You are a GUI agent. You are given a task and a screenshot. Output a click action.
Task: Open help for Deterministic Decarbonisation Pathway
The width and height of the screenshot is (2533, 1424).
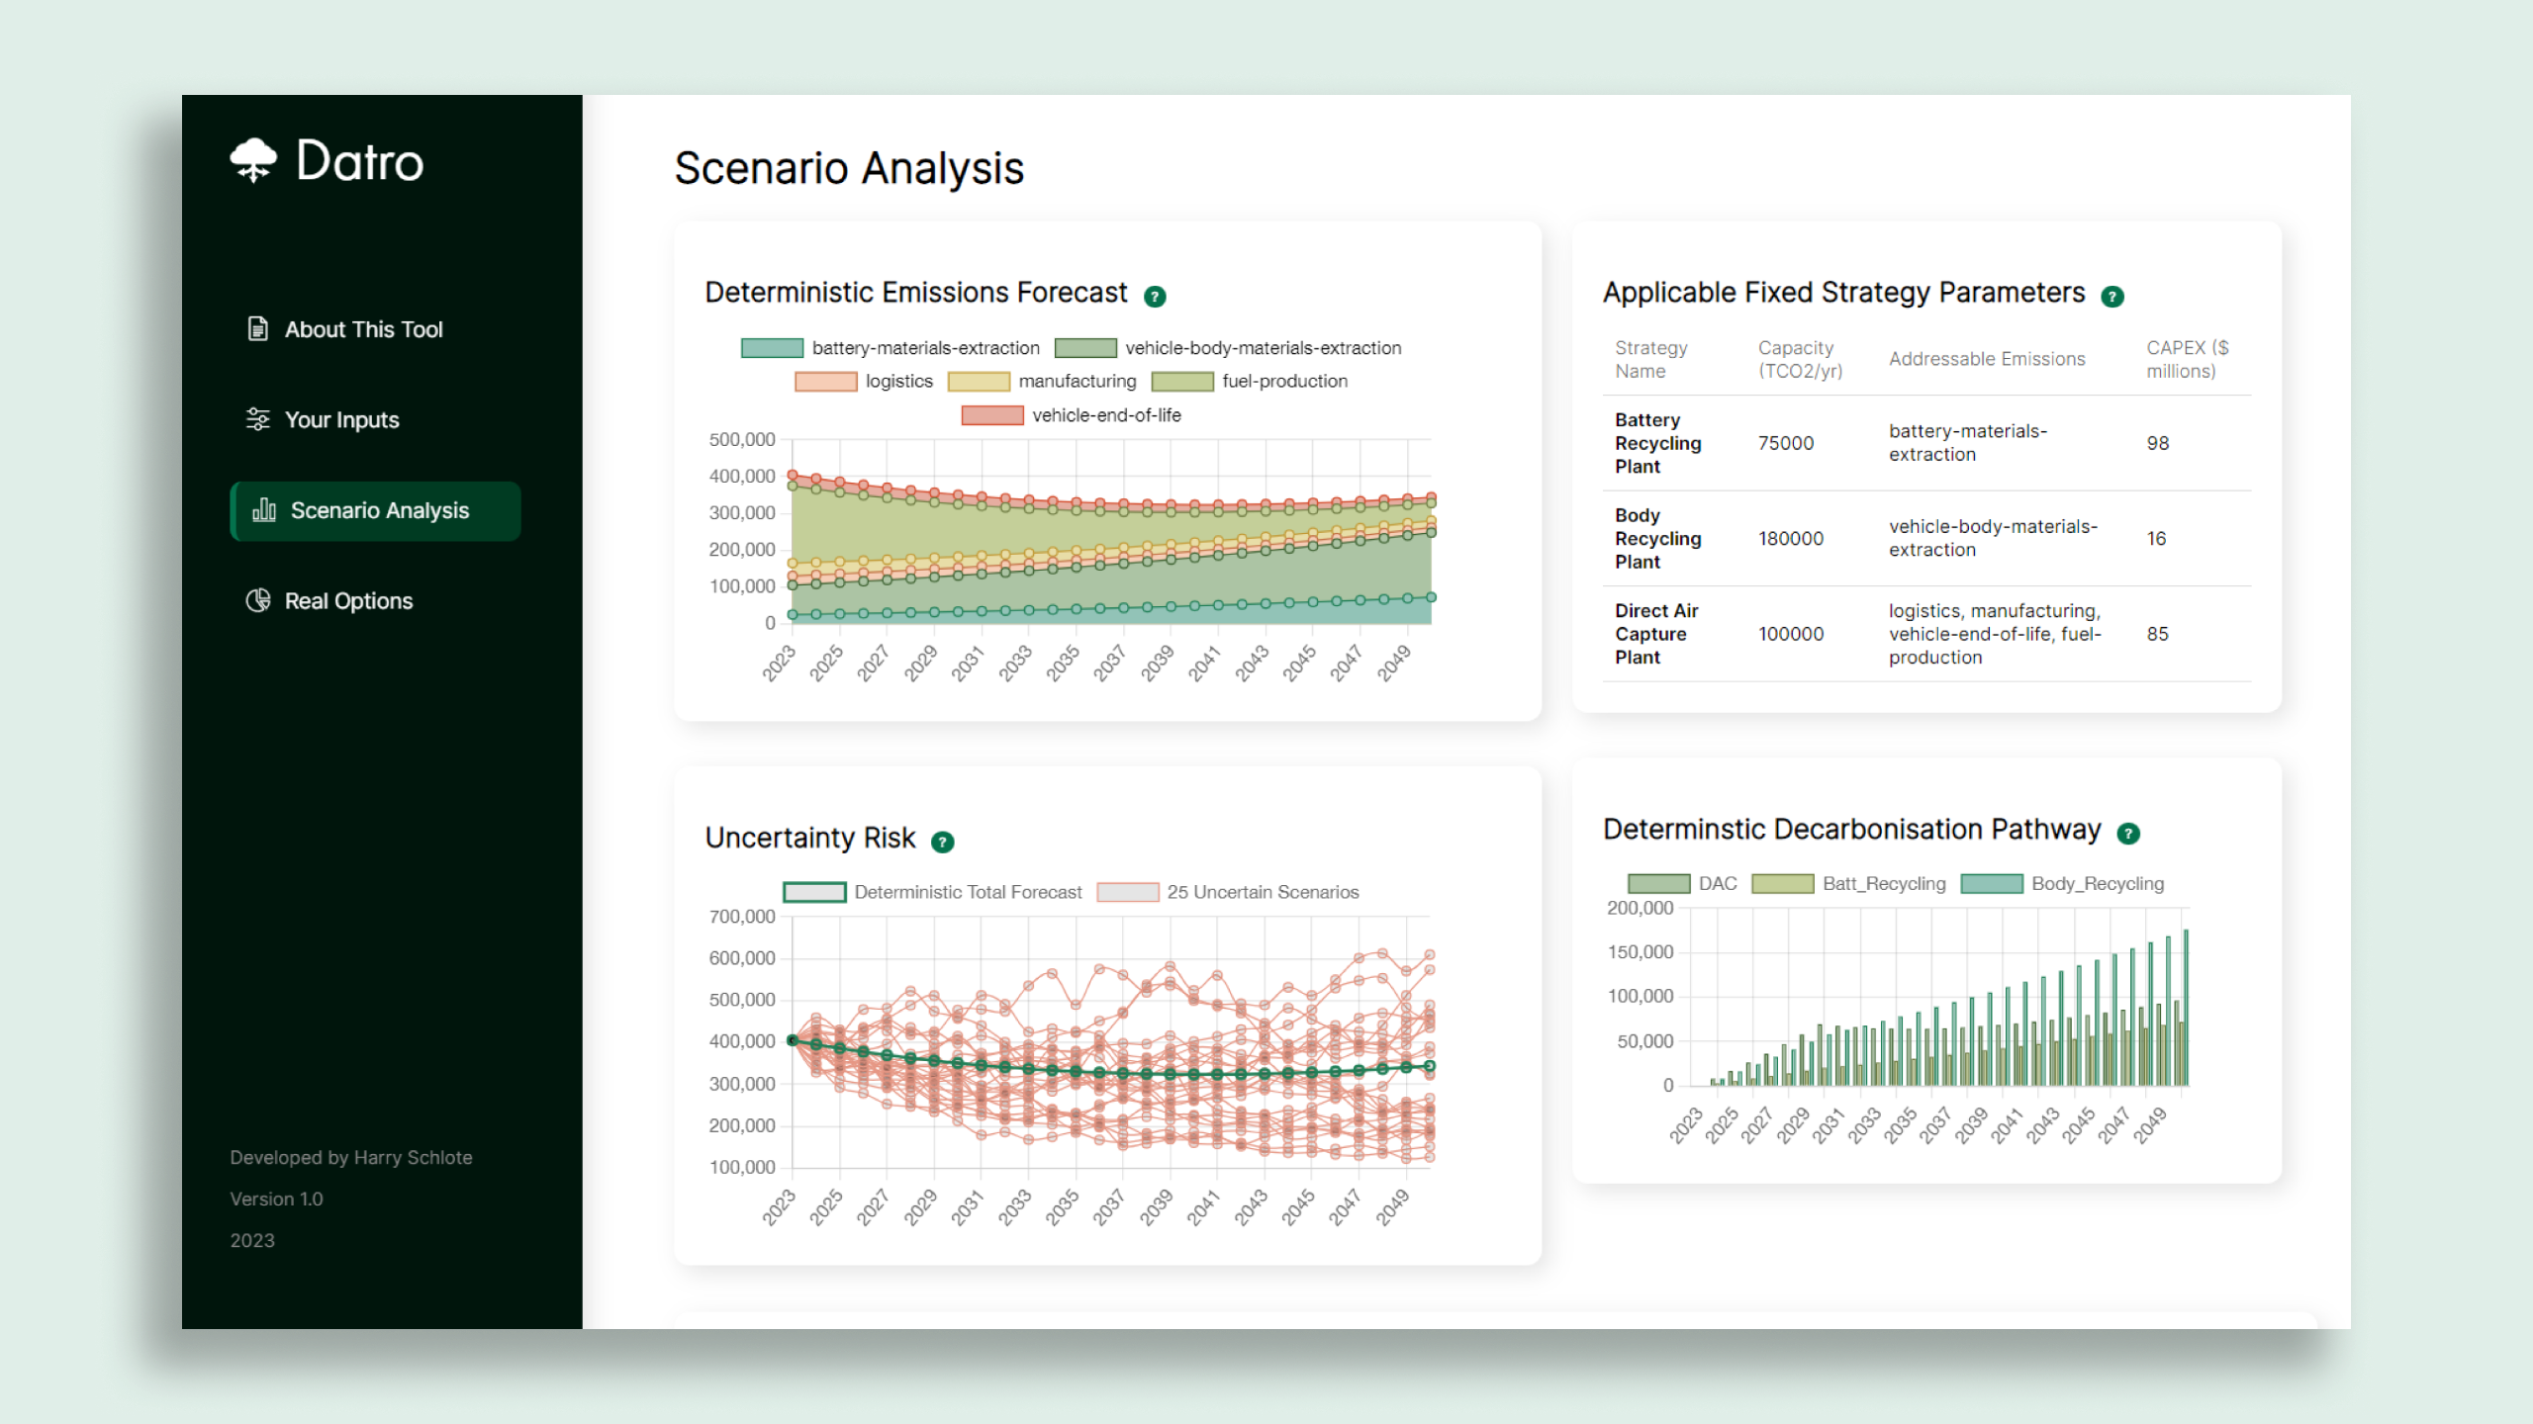(x=2128, y=834)
